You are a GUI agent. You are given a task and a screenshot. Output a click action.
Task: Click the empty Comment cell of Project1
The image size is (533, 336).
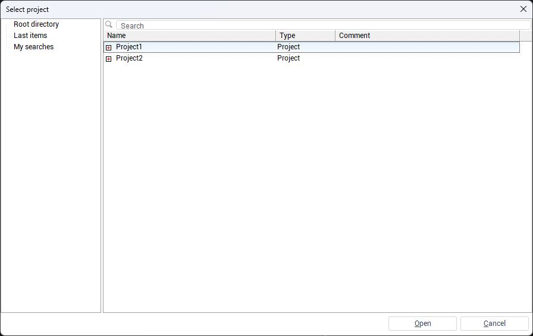point(426,47)
